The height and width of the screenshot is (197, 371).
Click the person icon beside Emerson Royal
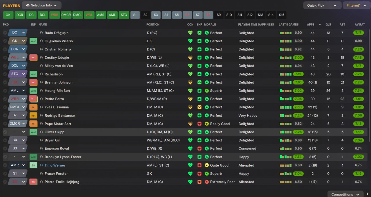coord(41,149)
